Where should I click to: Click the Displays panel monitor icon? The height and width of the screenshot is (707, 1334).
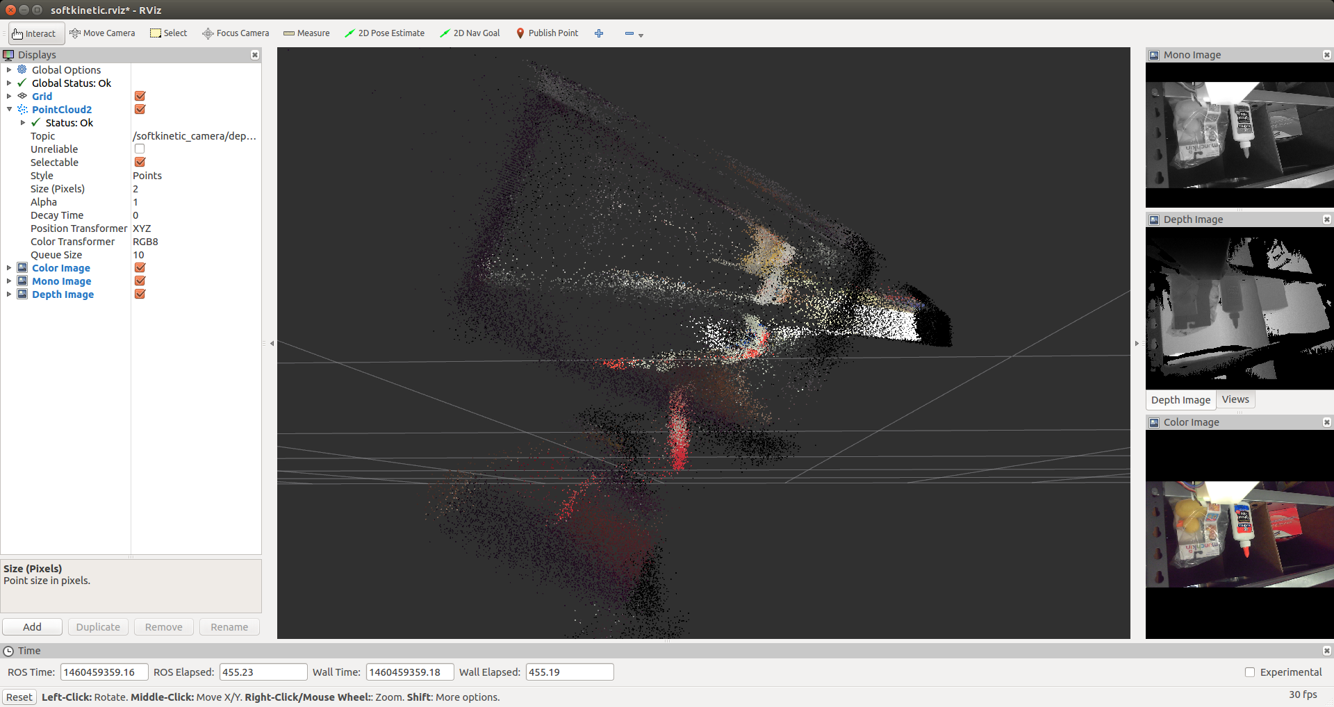point(8,55)
